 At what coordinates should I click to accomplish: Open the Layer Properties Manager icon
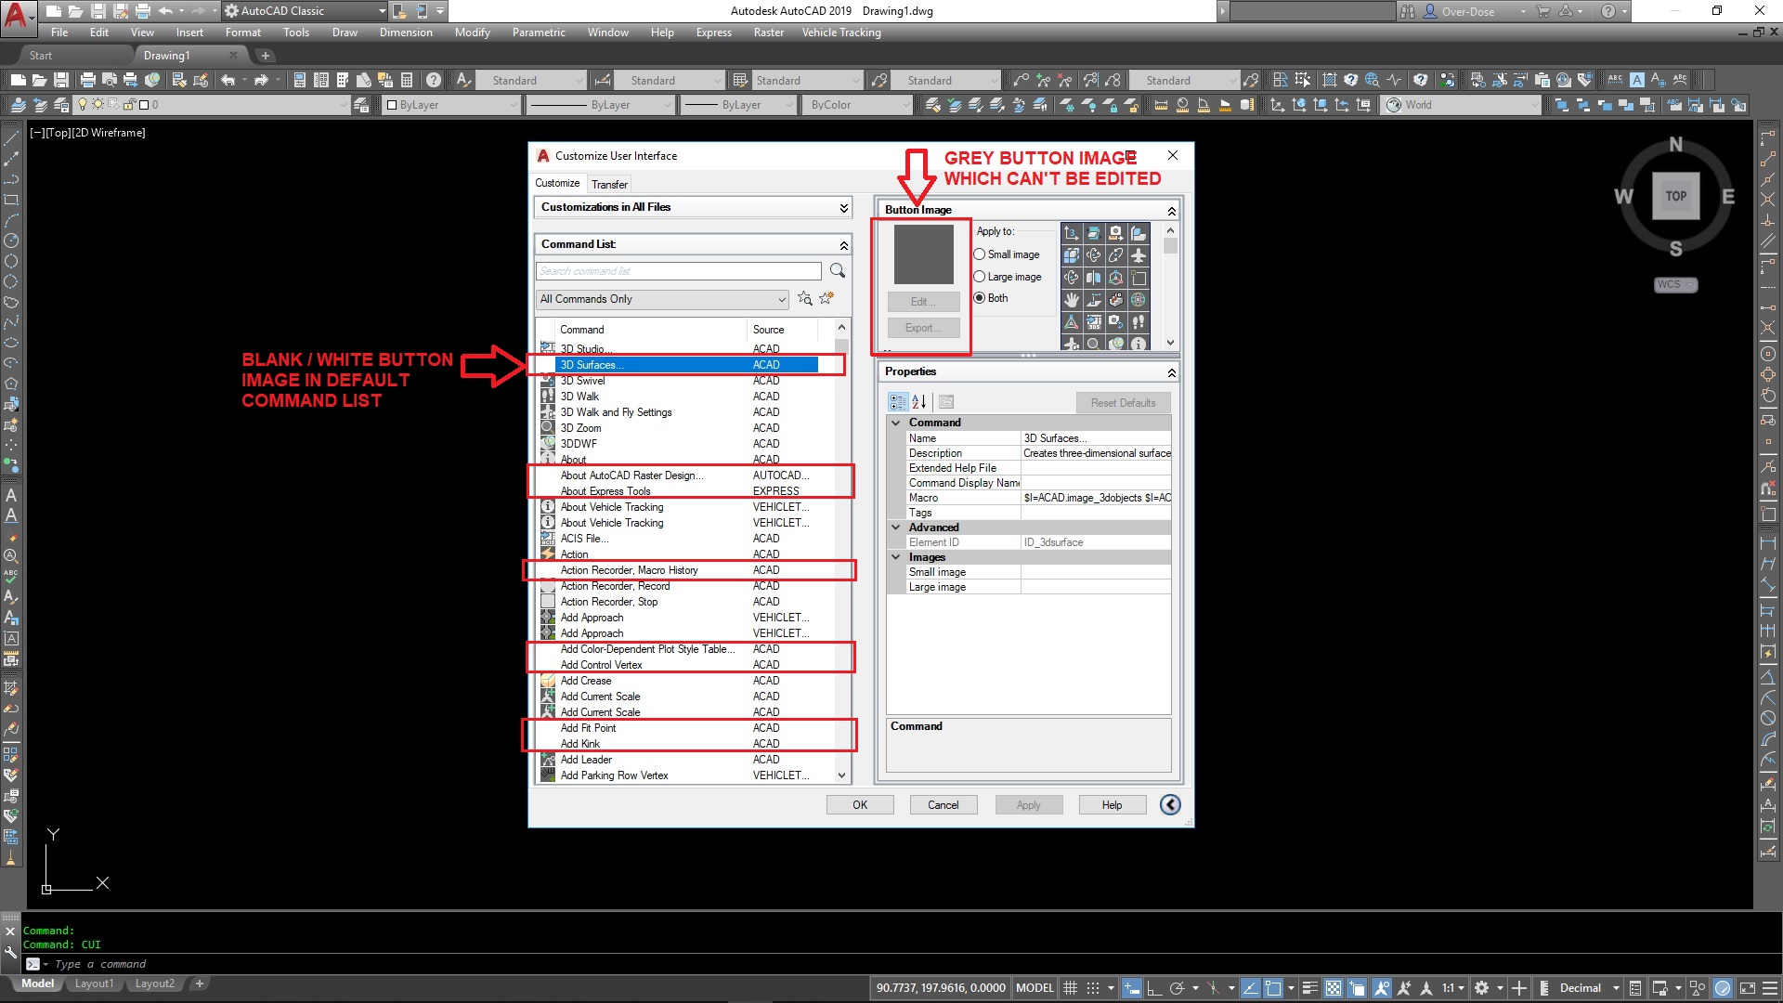[x=18, y=105]
